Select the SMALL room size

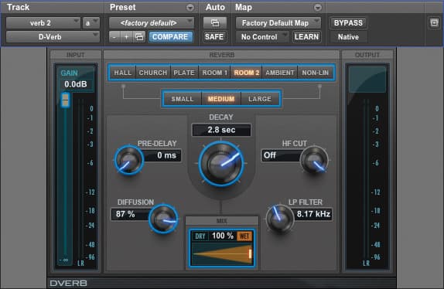(183, 99)
